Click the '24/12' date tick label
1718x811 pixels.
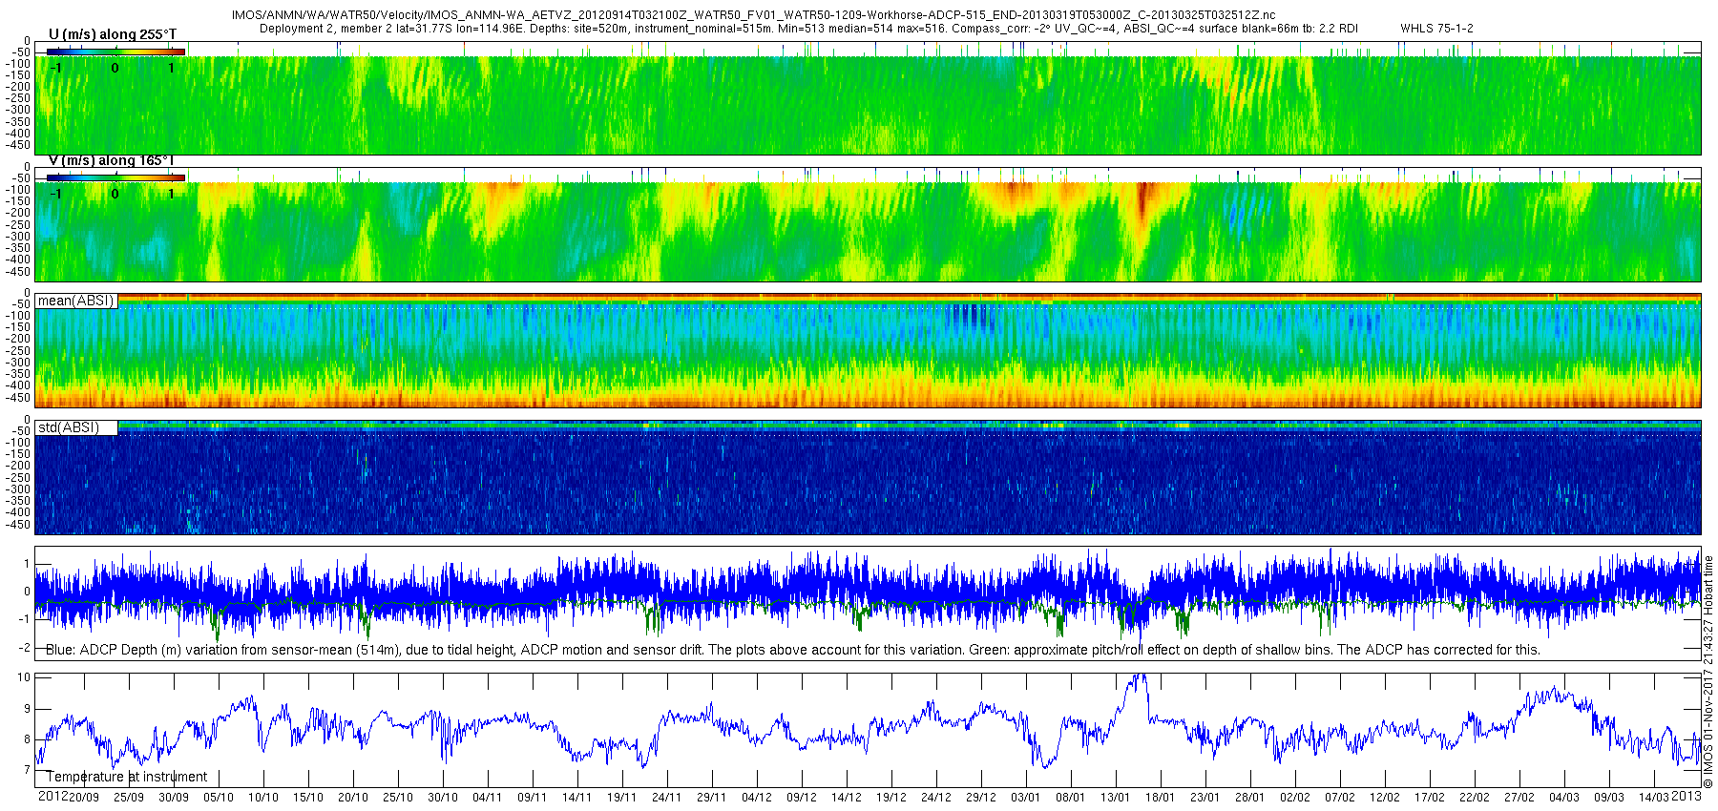click(x=936, y=798)
